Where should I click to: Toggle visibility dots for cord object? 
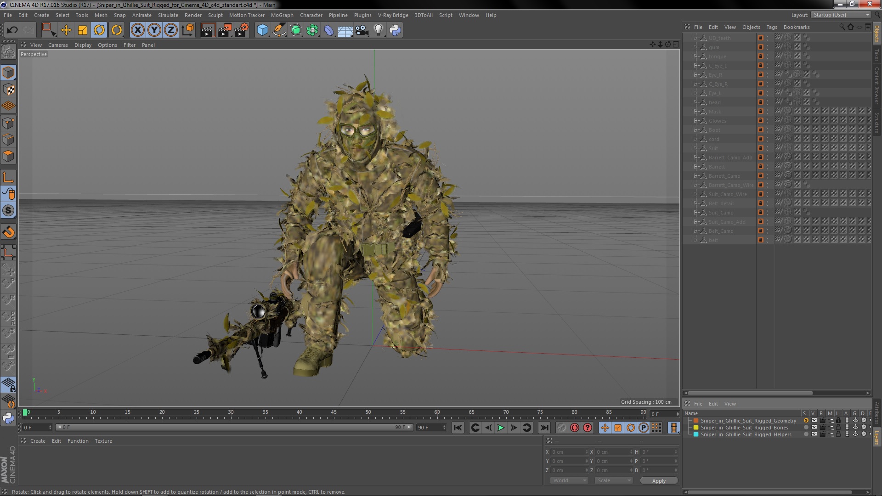[x=767, y=139]
